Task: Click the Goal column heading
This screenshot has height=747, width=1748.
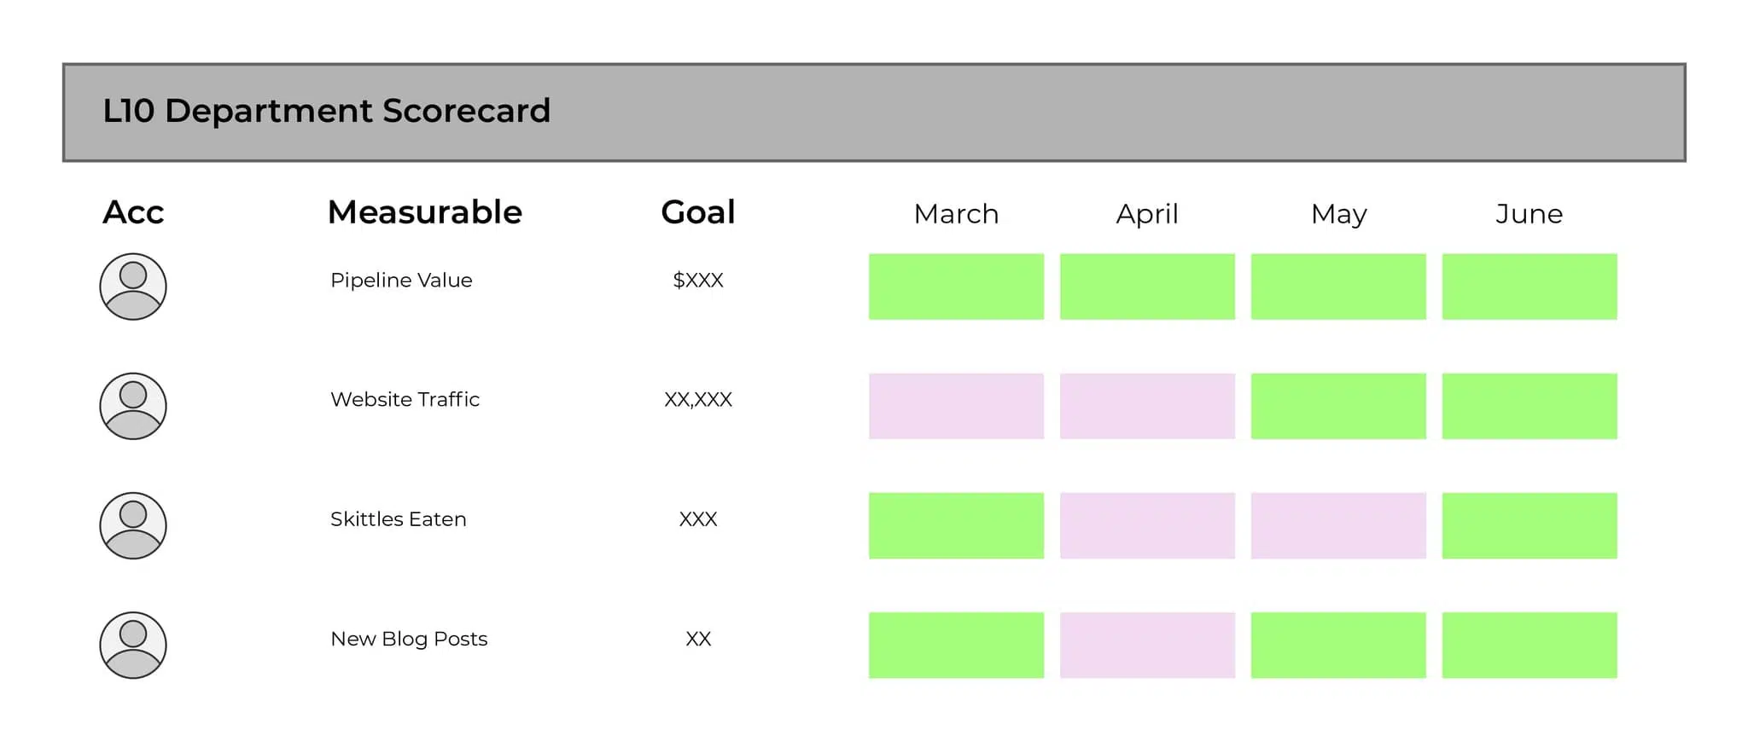Action: point(698,211)
